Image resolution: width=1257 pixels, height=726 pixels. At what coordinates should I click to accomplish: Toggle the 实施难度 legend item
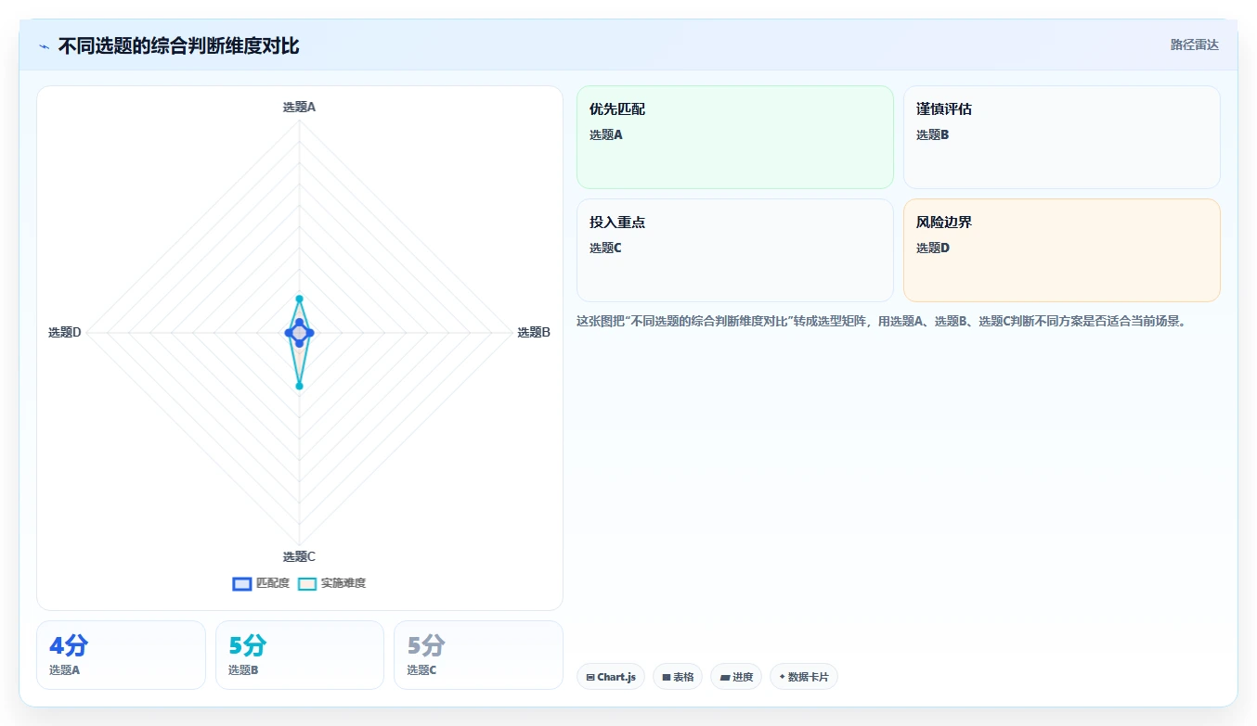(331, 583)
